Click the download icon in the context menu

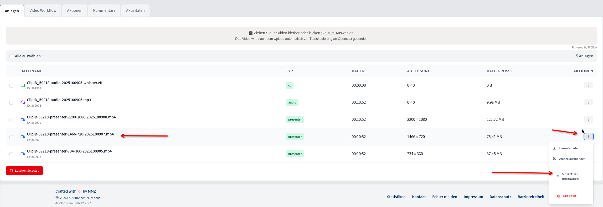click(555, 148)
